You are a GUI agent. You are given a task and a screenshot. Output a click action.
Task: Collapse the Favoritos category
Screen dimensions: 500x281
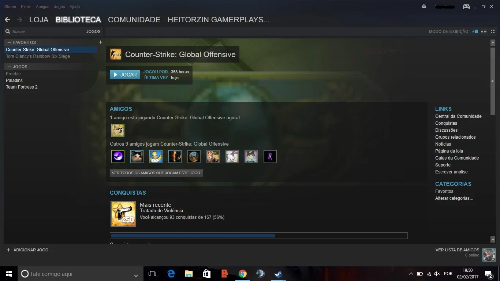[x=9, y=42]
